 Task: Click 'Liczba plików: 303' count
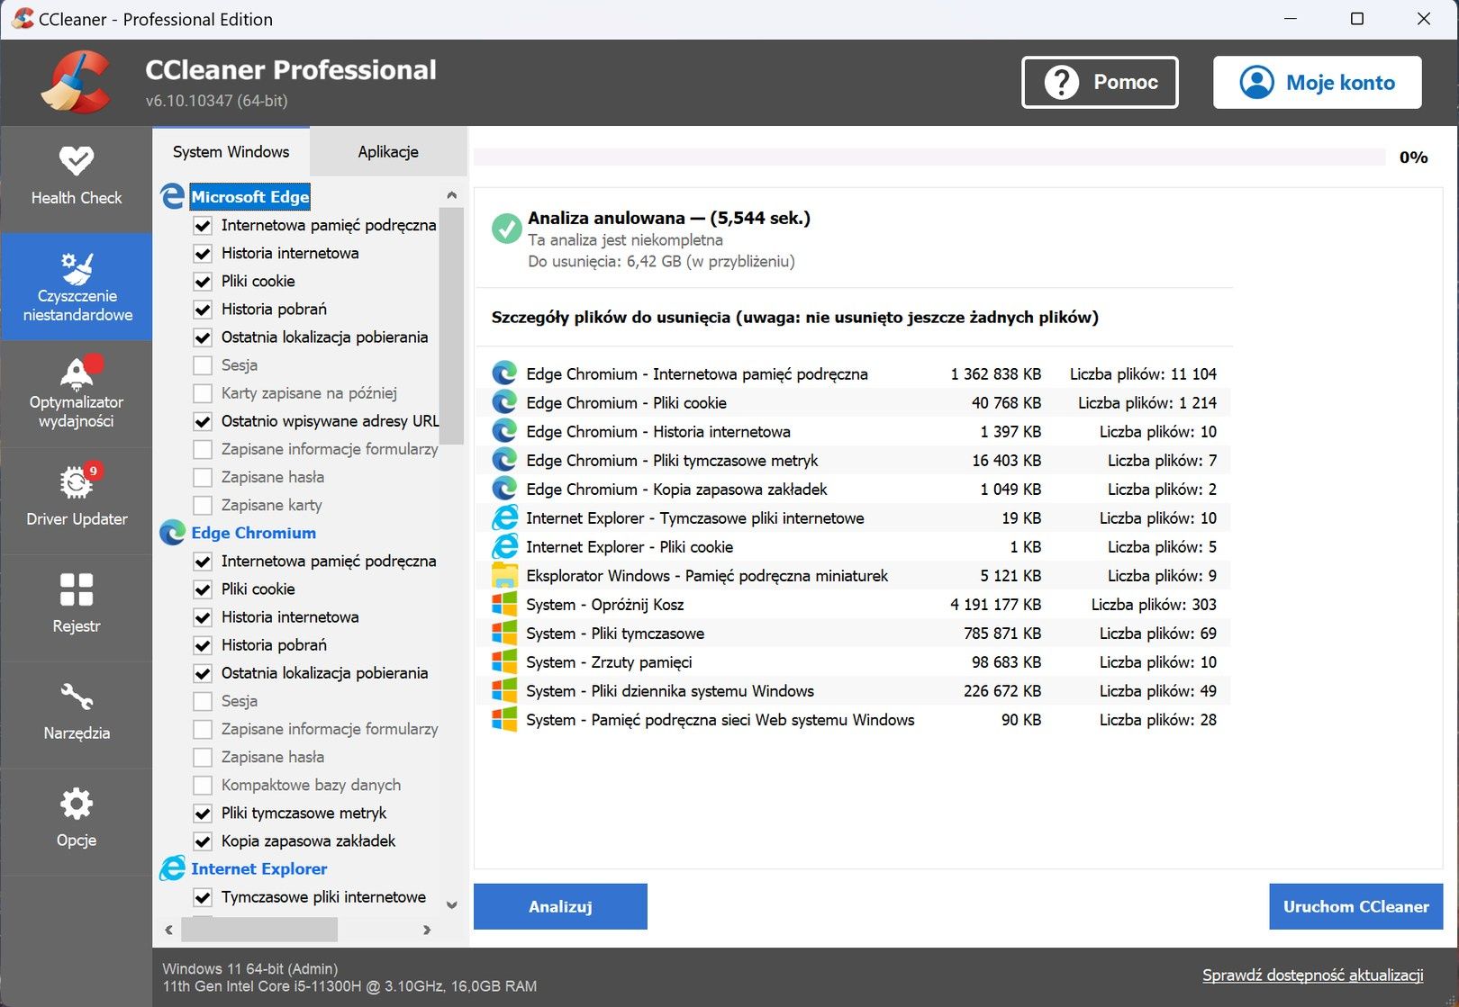pos(1154,604)
